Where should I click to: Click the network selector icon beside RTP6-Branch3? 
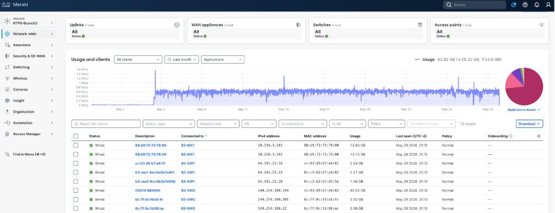7,21
